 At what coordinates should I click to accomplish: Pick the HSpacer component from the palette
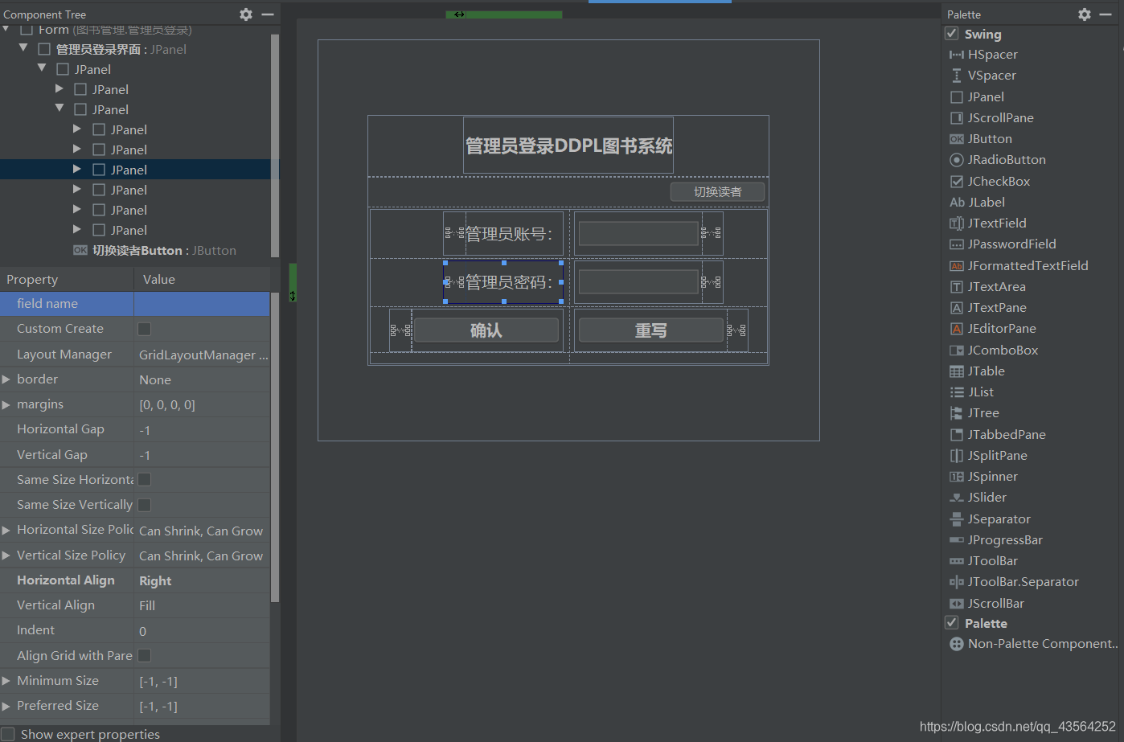click(983, 55)
